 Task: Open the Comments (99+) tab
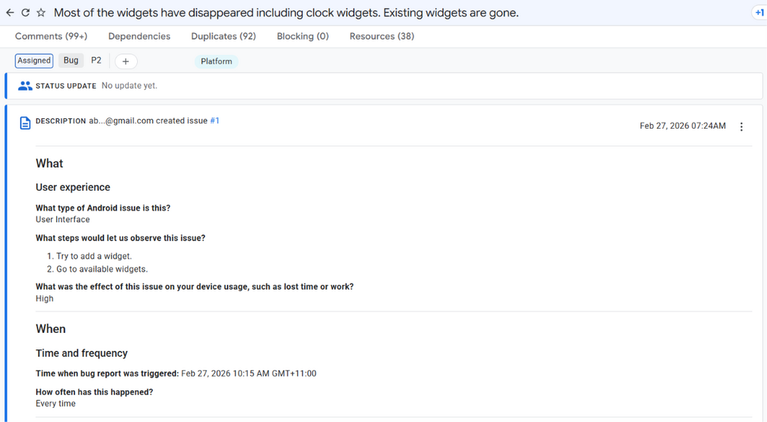coord(52,36)
